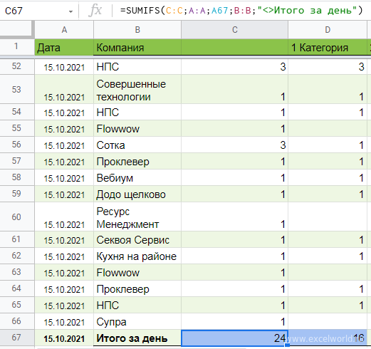Click 'Проклевер' cell in row 64
The image size is (371, 349).
click(137, 288)
